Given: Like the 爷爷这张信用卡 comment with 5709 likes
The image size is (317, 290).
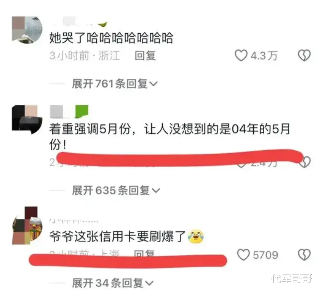Looking at the screenshot, I should tap(243, 255).
